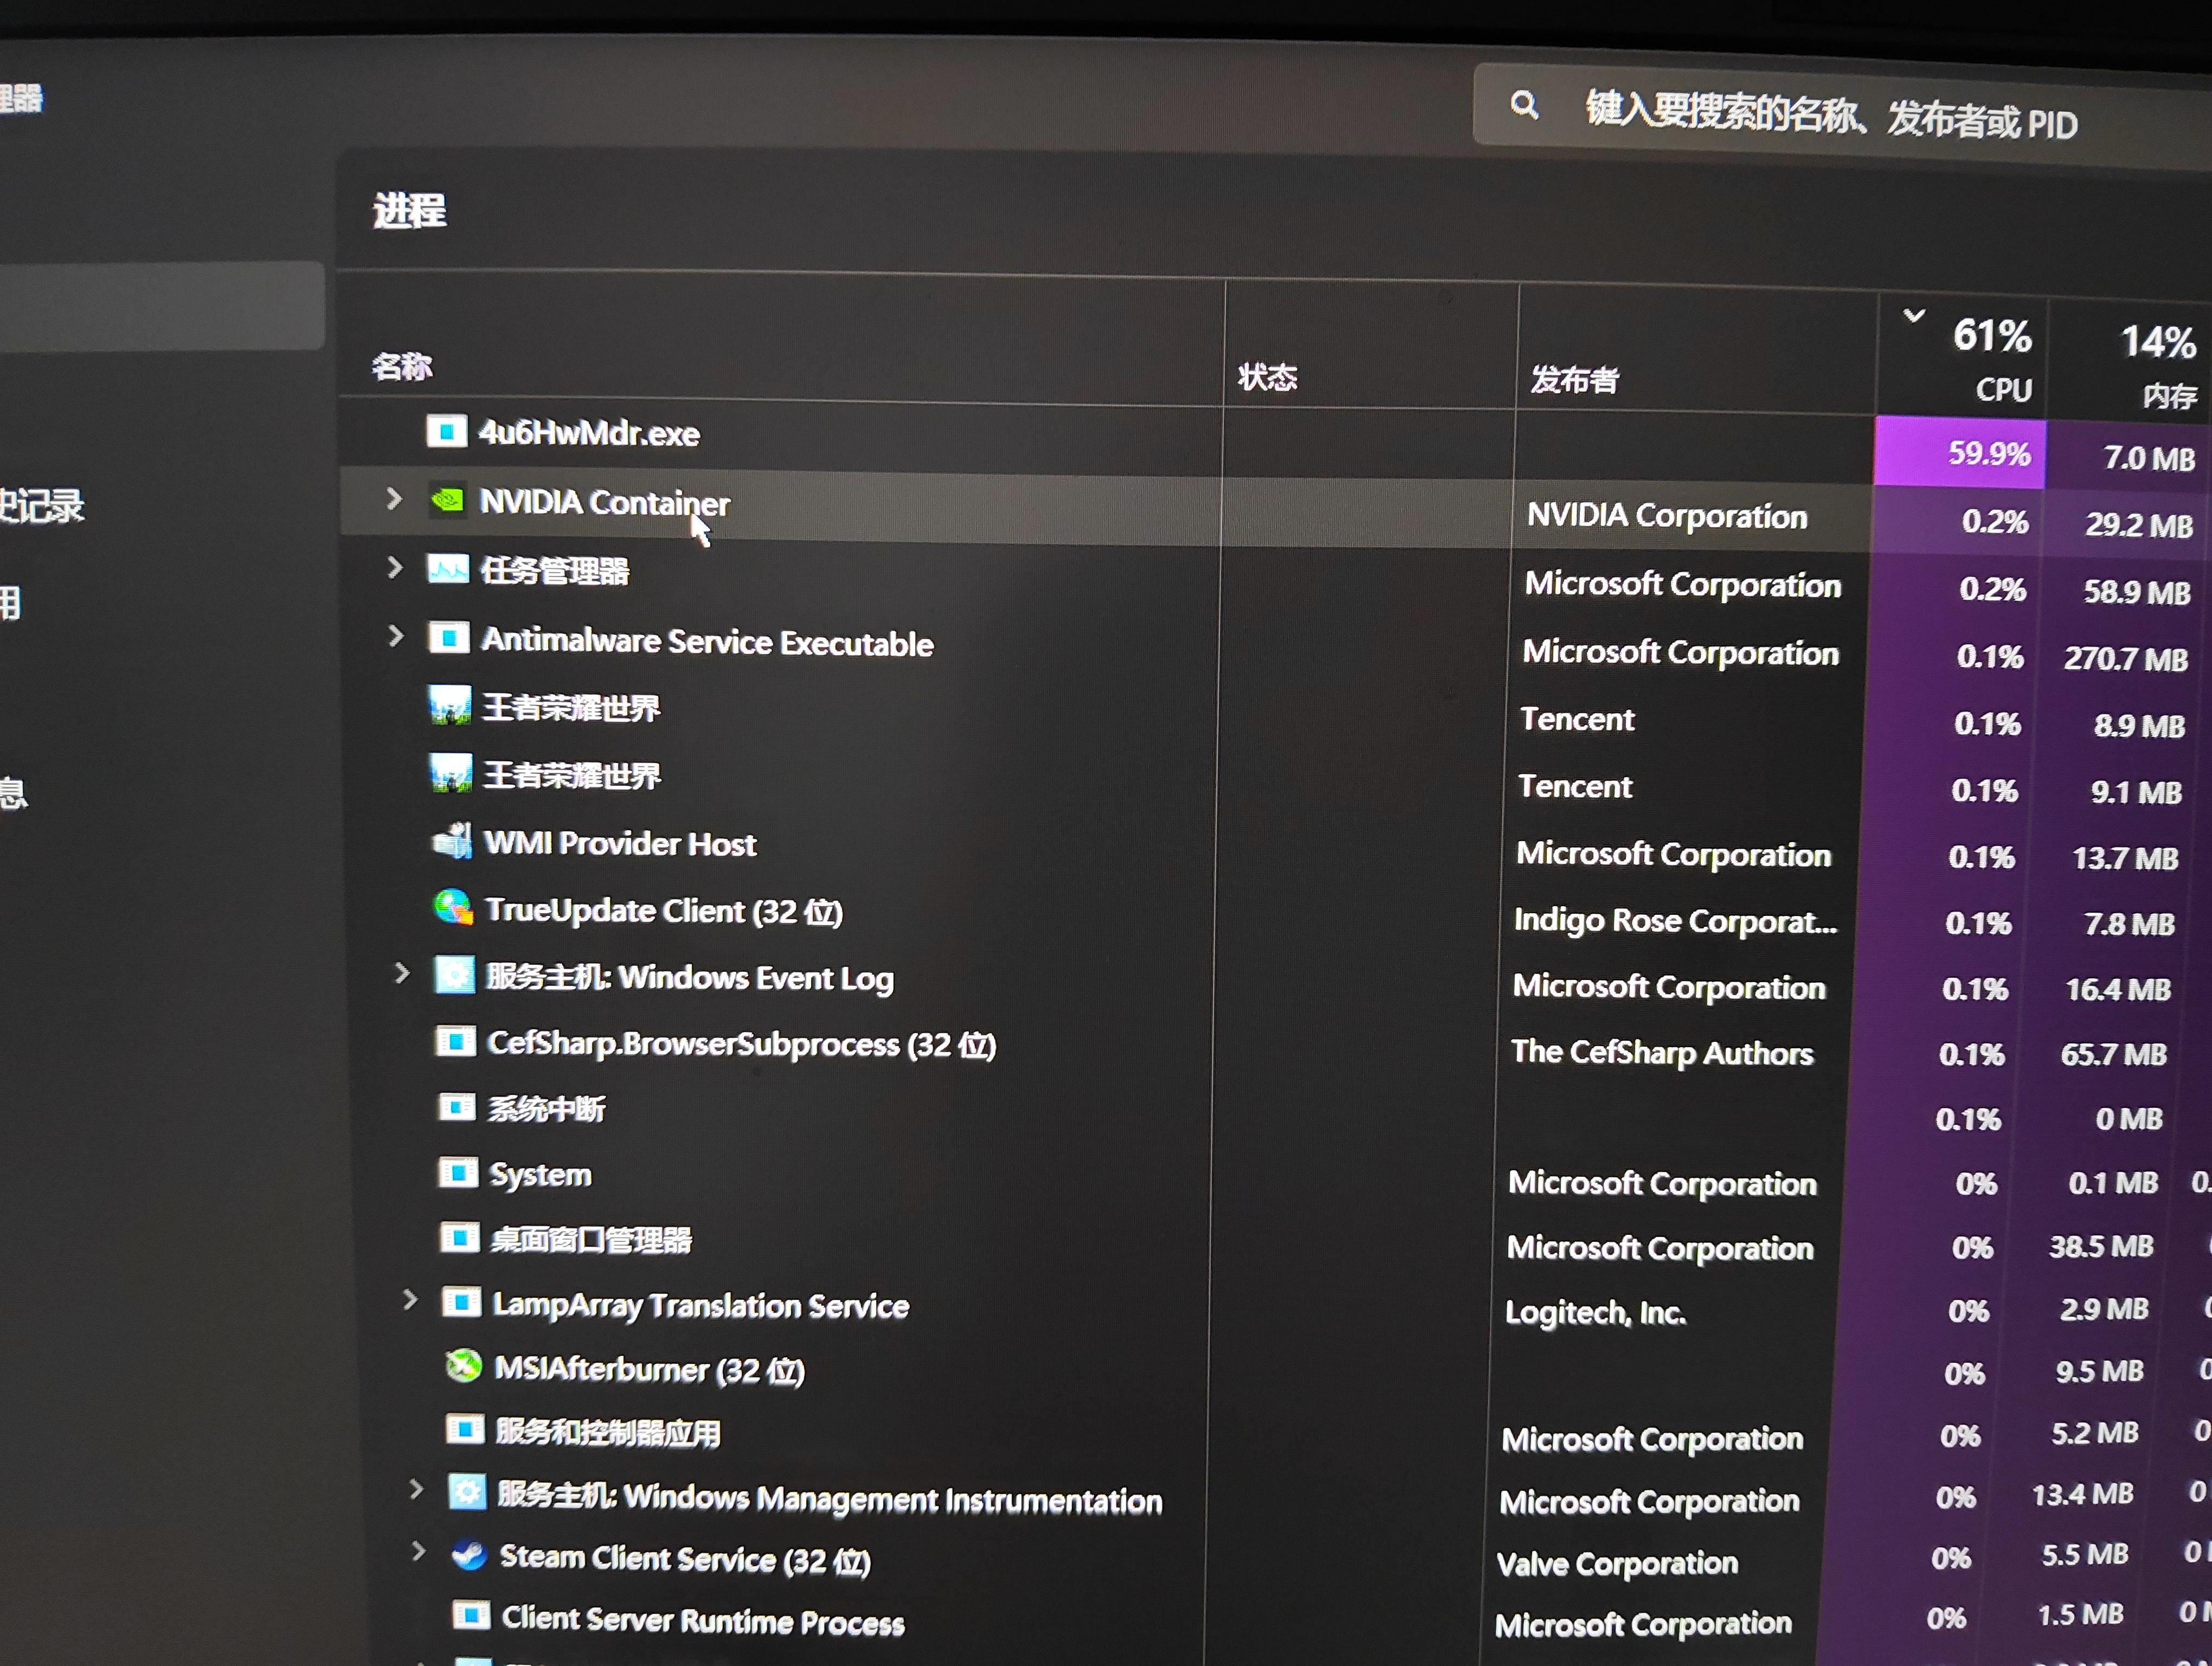Image resolution: width=2212 pixels, height=1666 pixels.
Task: Click The CefSharp Authors publisher cell
Action: click(1661, 1052)
